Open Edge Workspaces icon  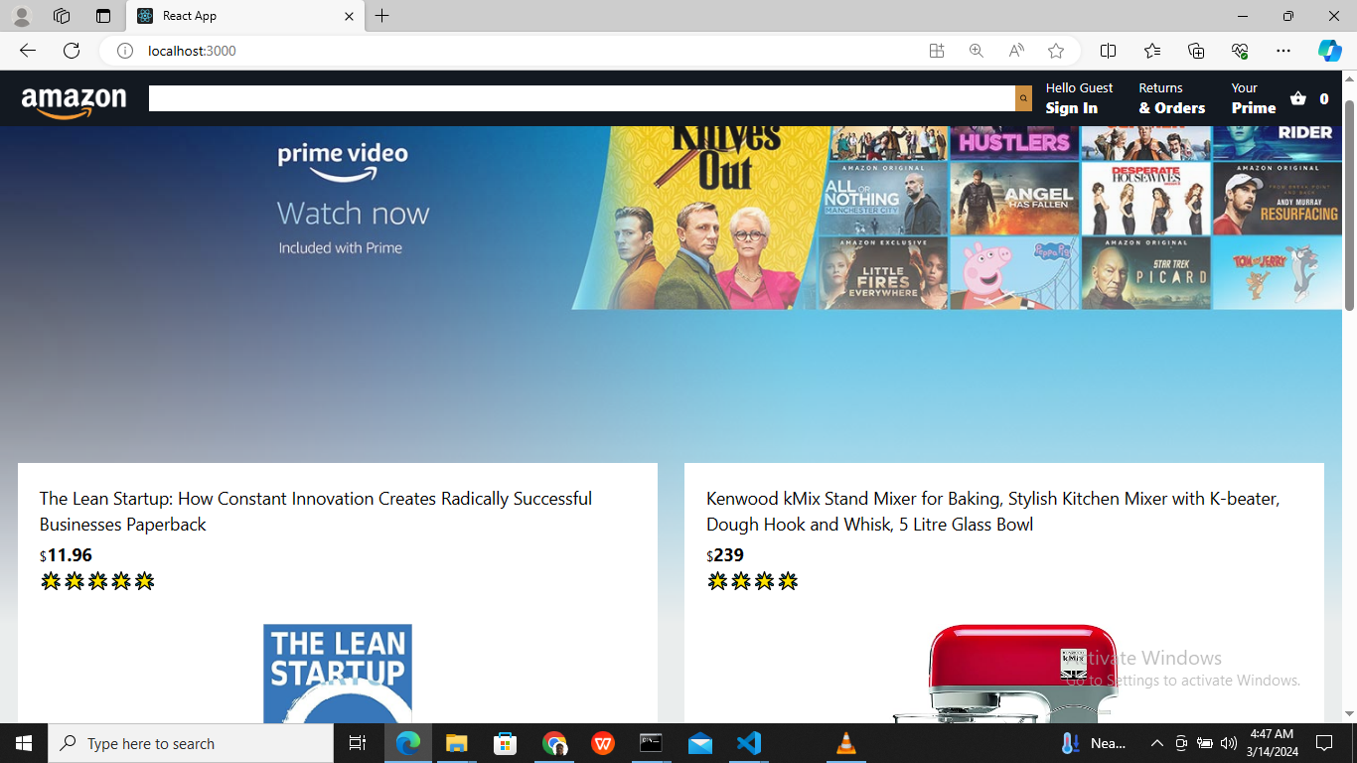pyautogui.click(x=62, y=16)
